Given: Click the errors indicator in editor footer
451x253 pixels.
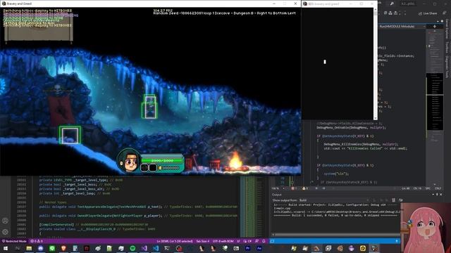Looking at the screenshot, I should coord(294,188).
